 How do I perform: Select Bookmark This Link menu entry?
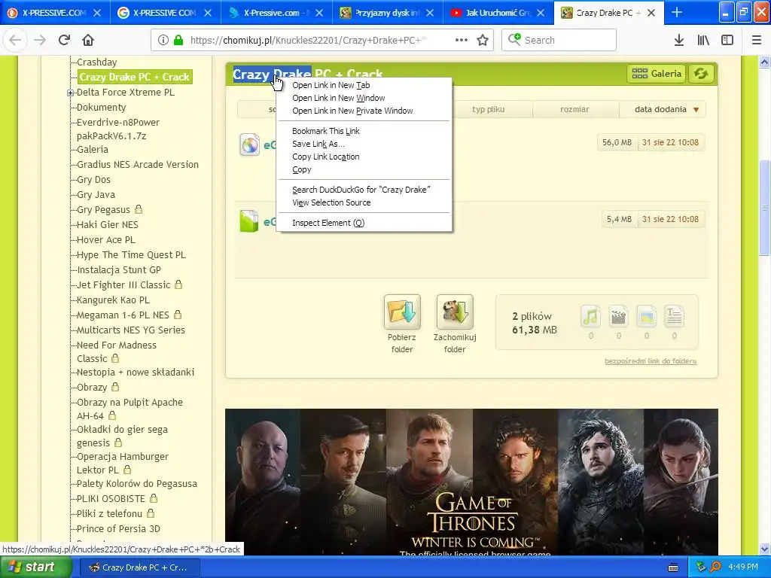tap(364, 131)
